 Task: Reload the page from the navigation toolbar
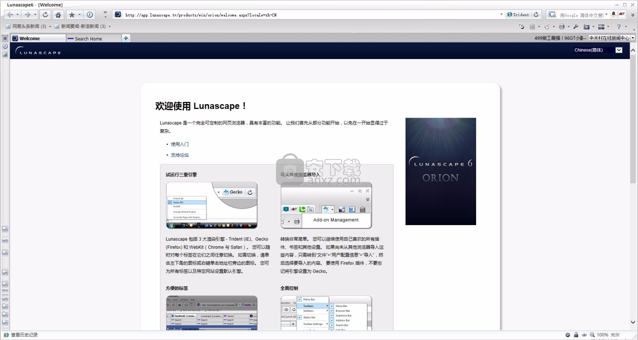[x=45, y=15]
